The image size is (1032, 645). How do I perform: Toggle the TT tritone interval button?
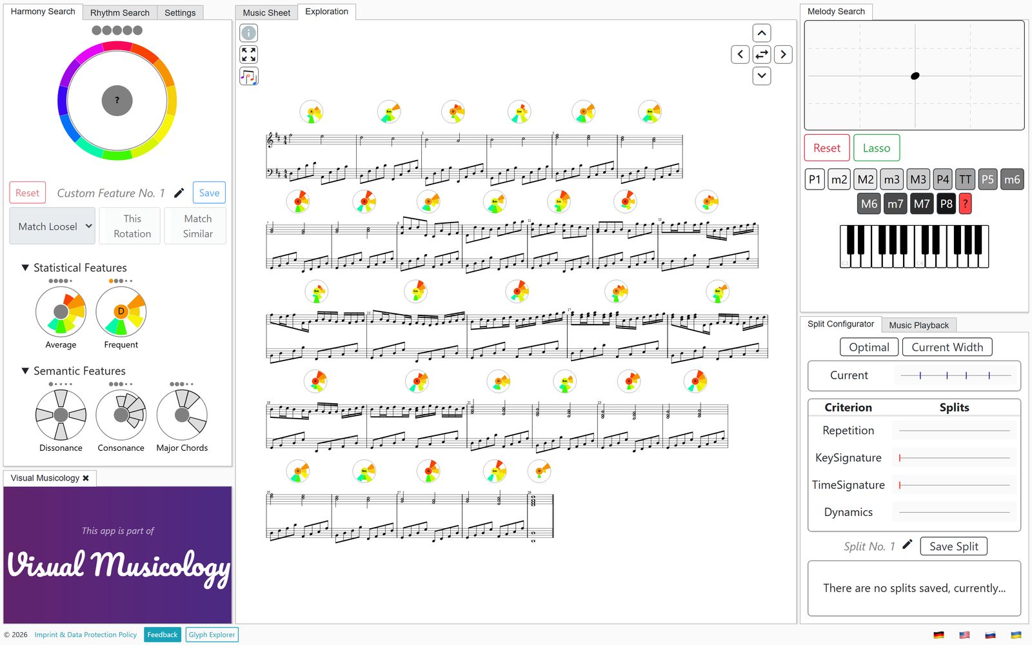coord(965,179)
